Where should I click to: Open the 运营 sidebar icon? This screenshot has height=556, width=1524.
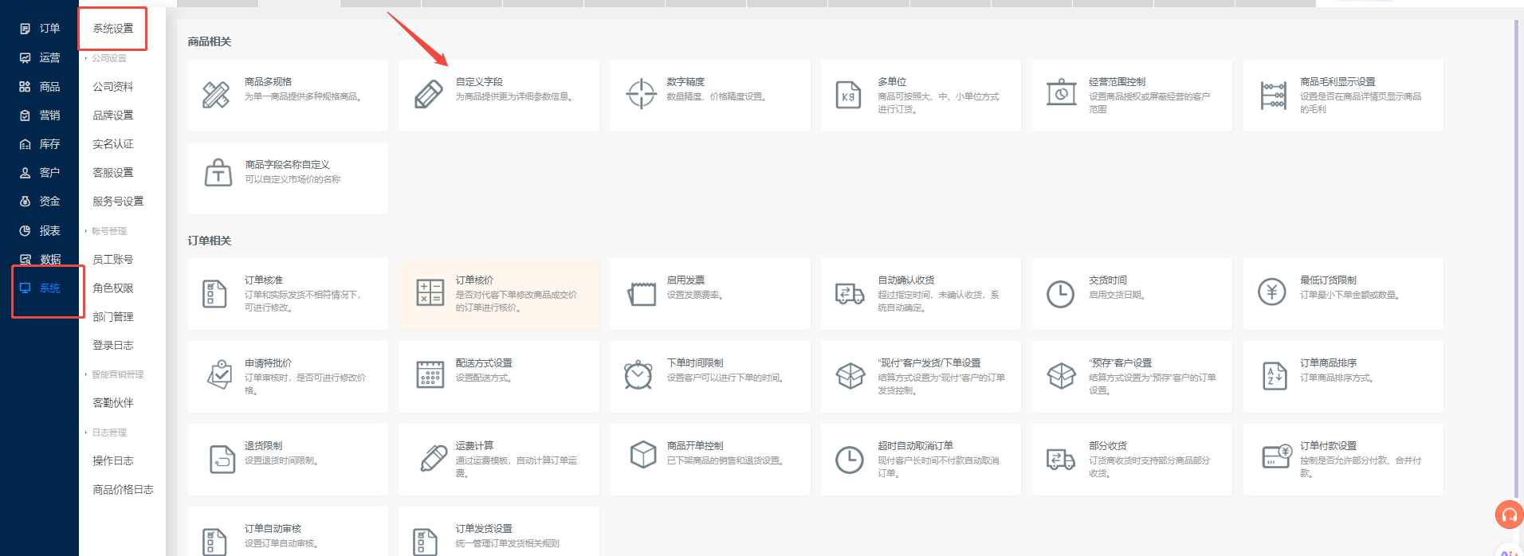(x=25, y=57)
